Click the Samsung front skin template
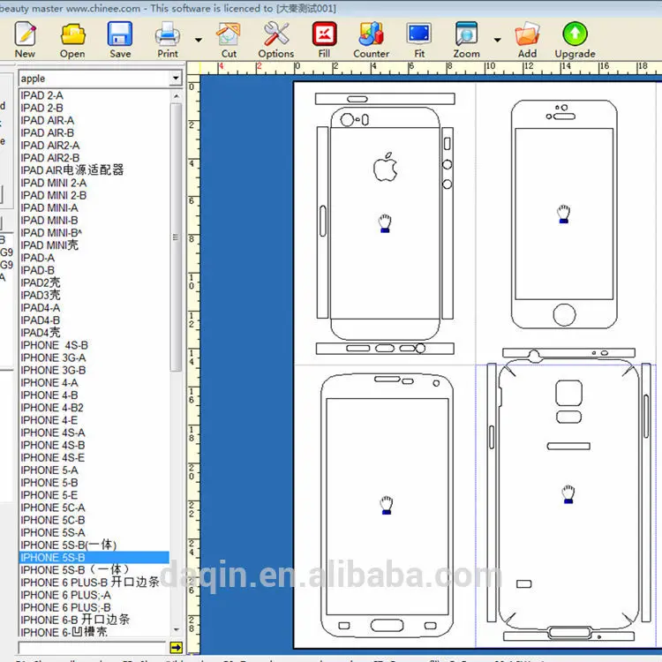 point(387,505)
